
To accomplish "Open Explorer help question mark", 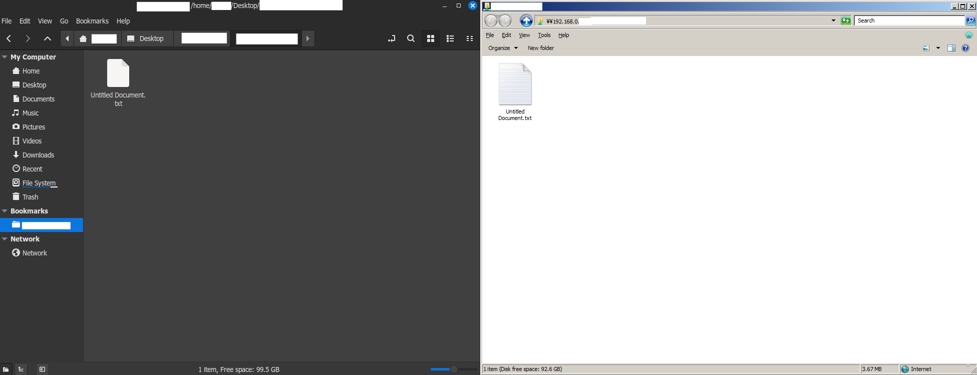I will click(x=965, y=48).
